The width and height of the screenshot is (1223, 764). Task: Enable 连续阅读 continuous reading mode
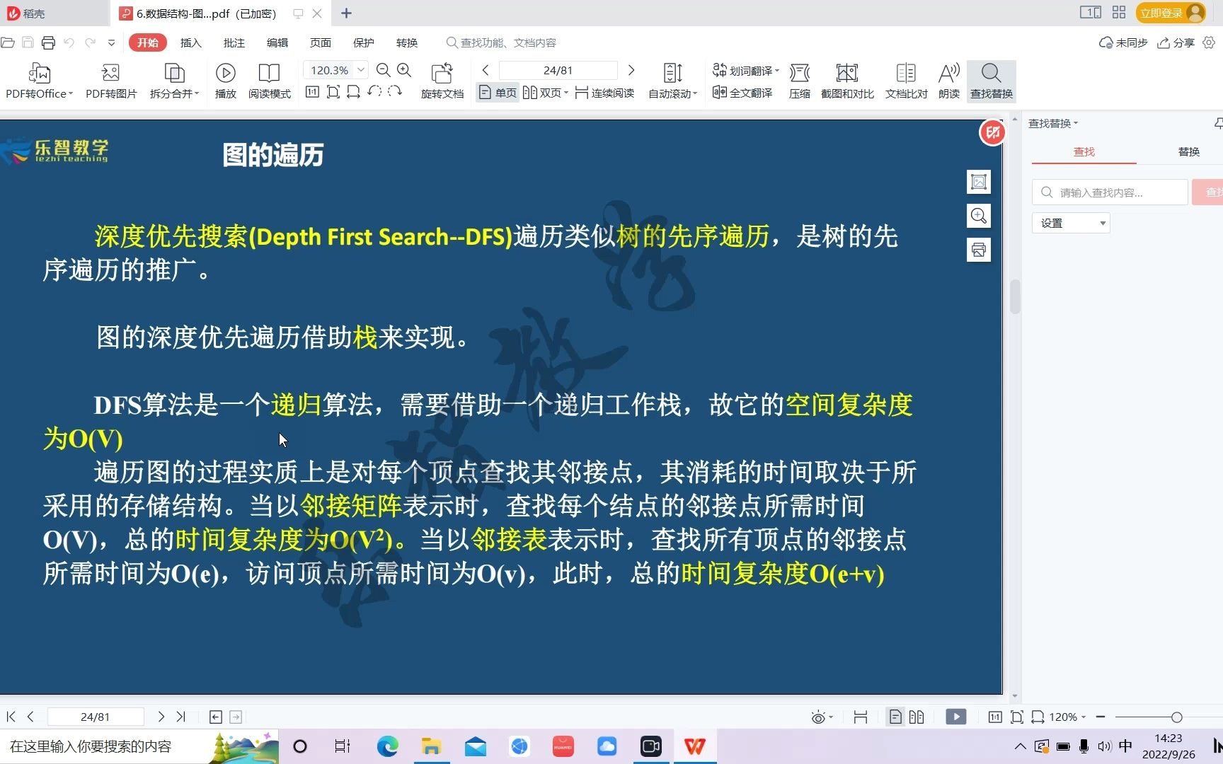coord(605,93)
